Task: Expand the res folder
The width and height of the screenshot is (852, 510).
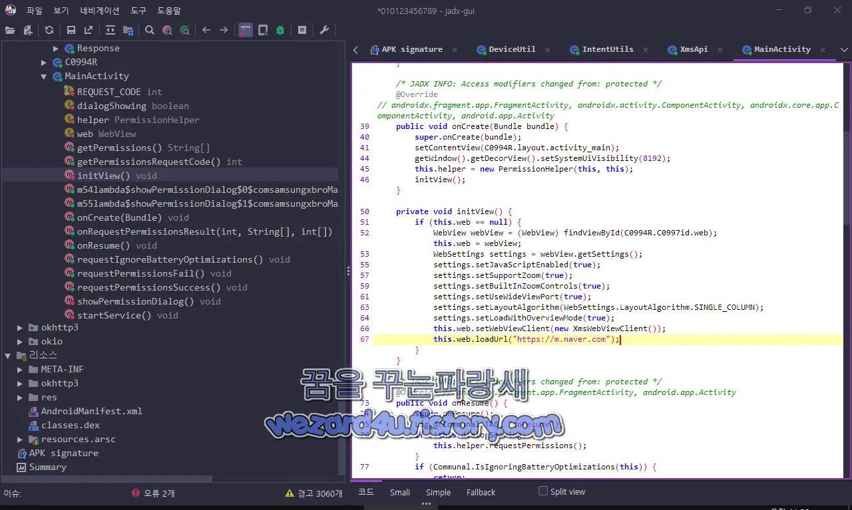Action: tap(20, 398)
